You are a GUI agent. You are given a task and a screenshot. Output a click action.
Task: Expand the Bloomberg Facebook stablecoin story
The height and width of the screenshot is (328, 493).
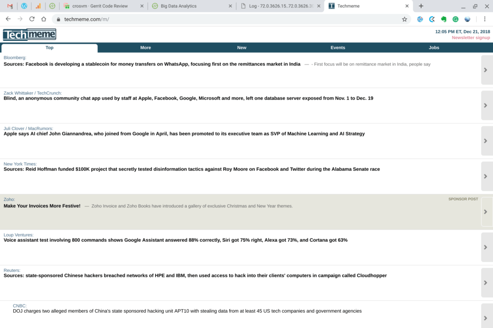487,70
